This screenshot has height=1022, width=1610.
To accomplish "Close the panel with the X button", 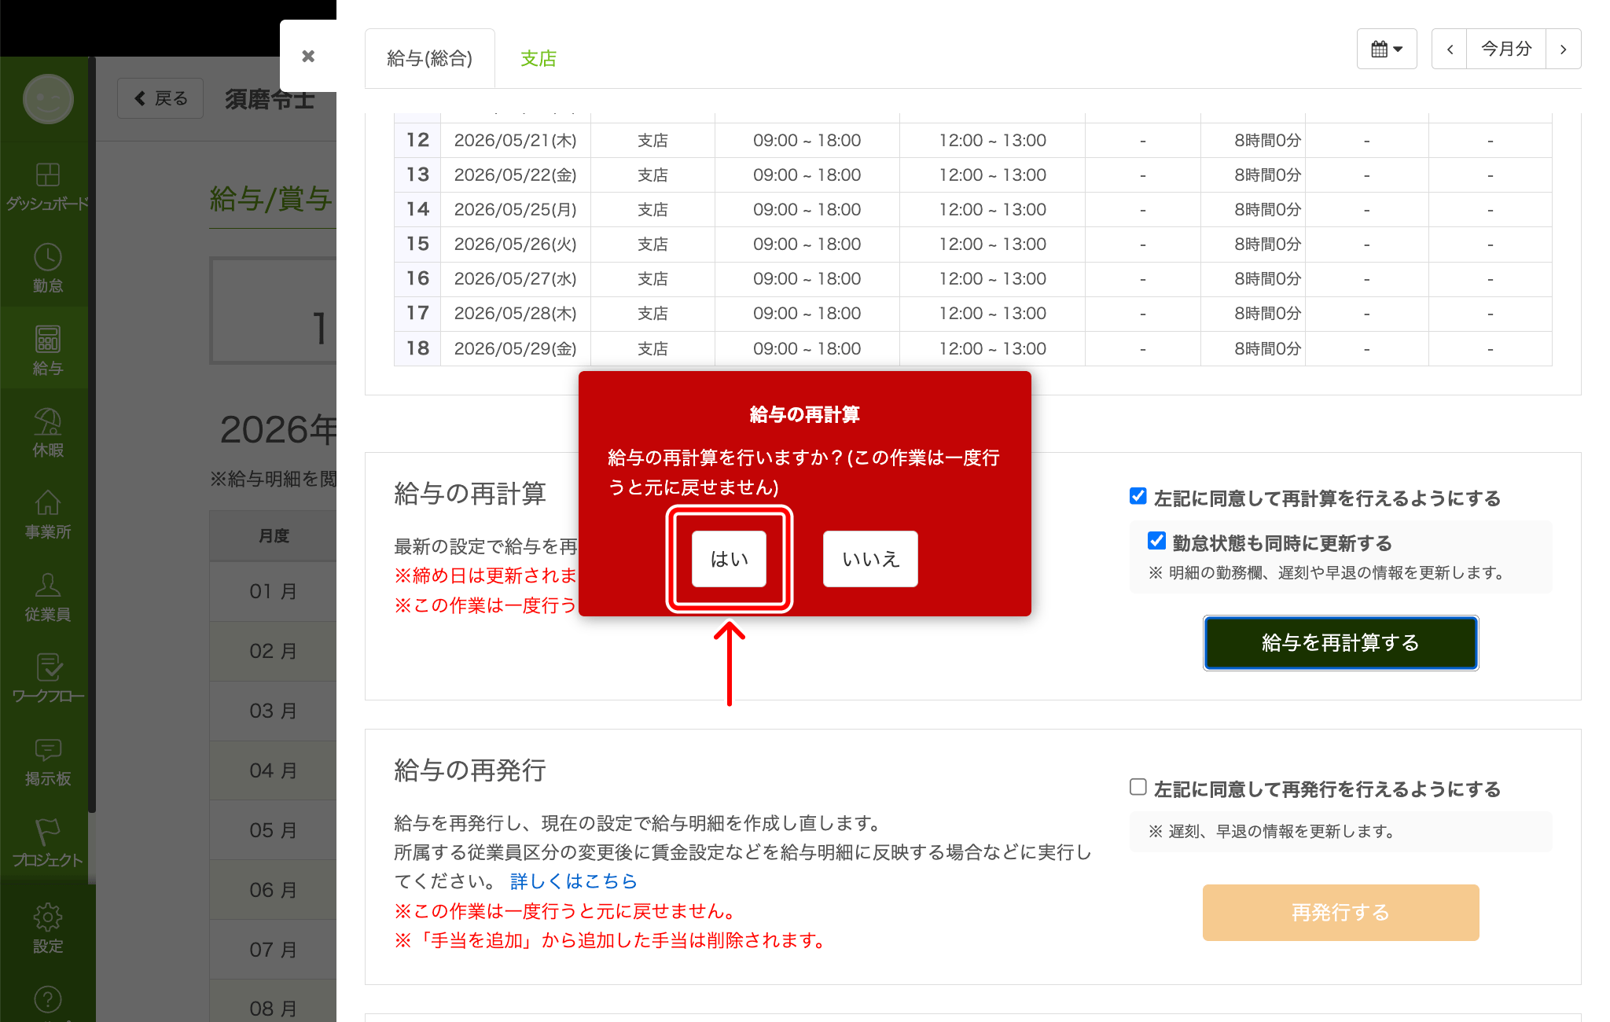I will (x=308, y=56).
